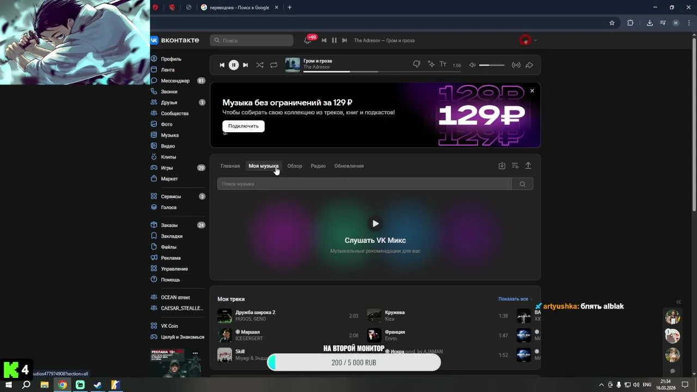Open profile avatar dropdown menu in header
The height and width of the screenshot is (392, 697).
pos(528,40)
